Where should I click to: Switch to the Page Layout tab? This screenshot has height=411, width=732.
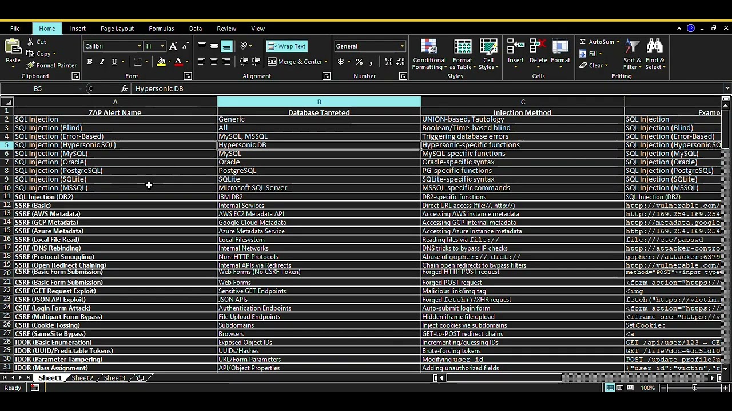coord(117,29)
